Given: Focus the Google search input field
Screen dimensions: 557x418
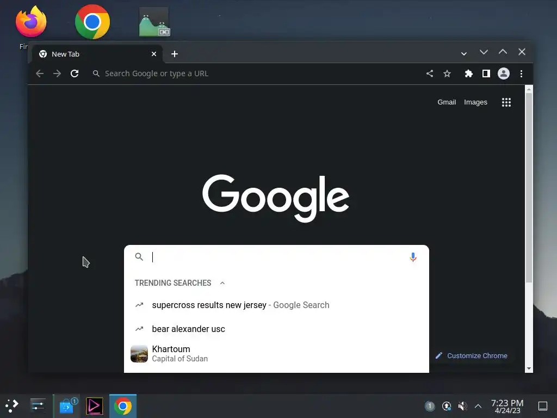Looking at the screenshot, I should pos(277,257).
